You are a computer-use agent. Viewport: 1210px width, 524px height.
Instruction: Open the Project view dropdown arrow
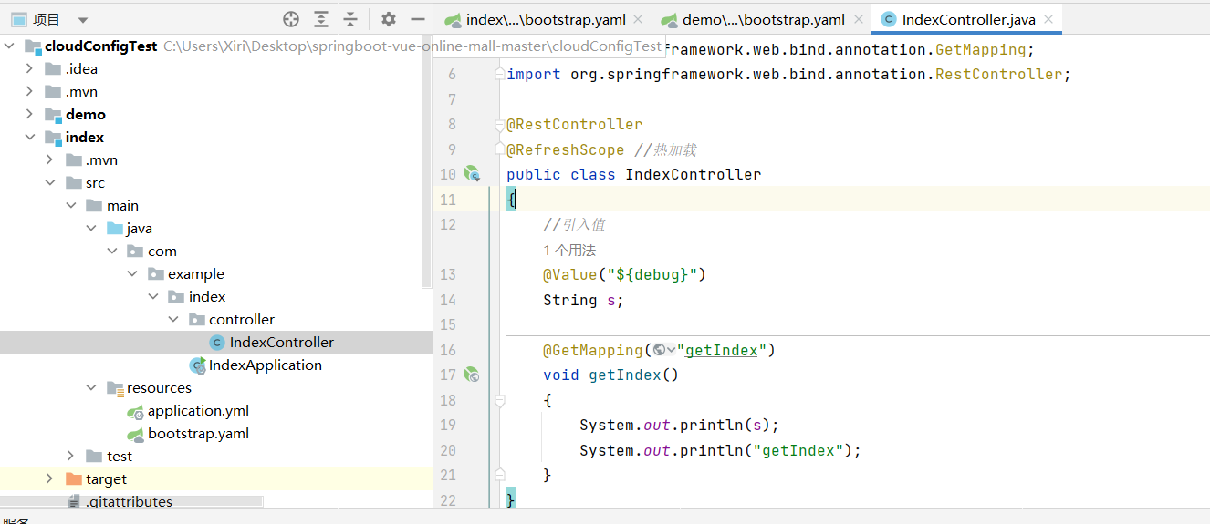83,20
